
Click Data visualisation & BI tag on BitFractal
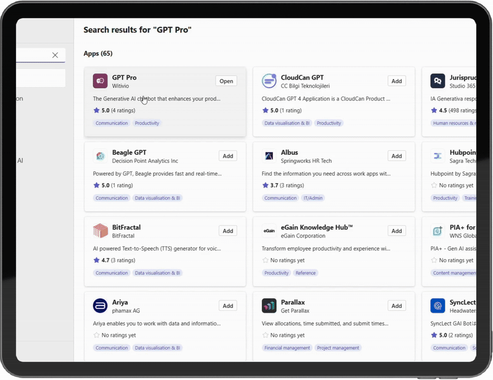158,273
